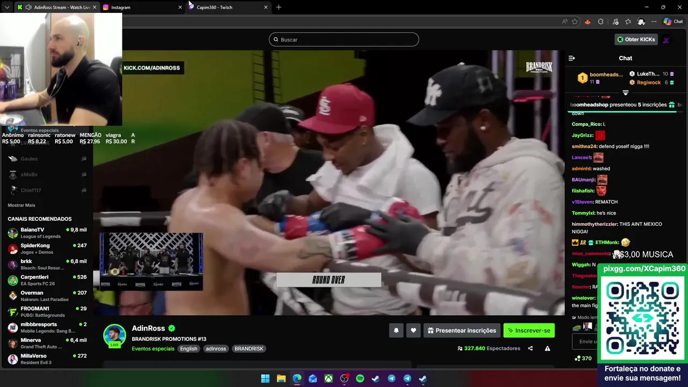
Task: Open the Gaules followed channel
Action: [47, 159]
